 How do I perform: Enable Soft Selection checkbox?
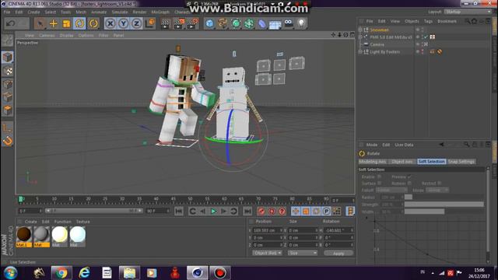point(379,177)
